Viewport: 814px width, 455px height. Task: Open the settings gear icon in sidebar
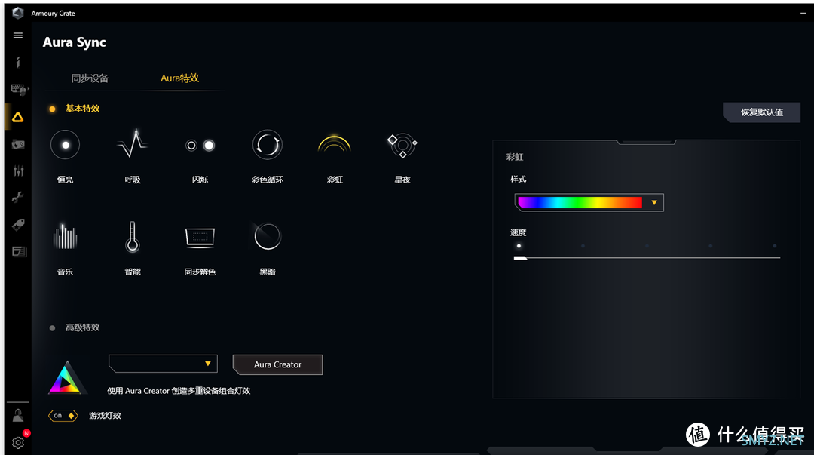(x=18, y=442)
